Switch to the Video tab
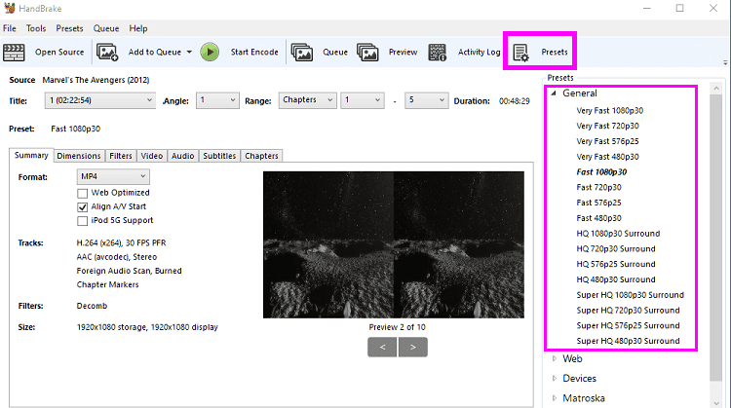 pyautogui.click(x=152, y=156)
